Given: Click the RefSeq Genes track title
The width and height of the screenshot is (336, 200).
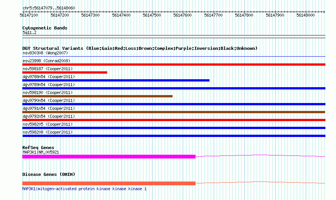Looking at the screenshot, I should click(38, 148).
